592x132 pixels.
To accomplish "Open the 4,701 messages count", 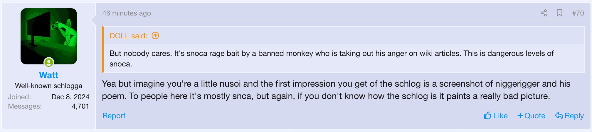I will click(x=80, y=106).
